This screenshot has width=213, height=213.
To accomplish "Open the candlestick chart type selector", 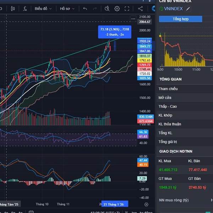I will pyautogui.click(x=13, y=9).
